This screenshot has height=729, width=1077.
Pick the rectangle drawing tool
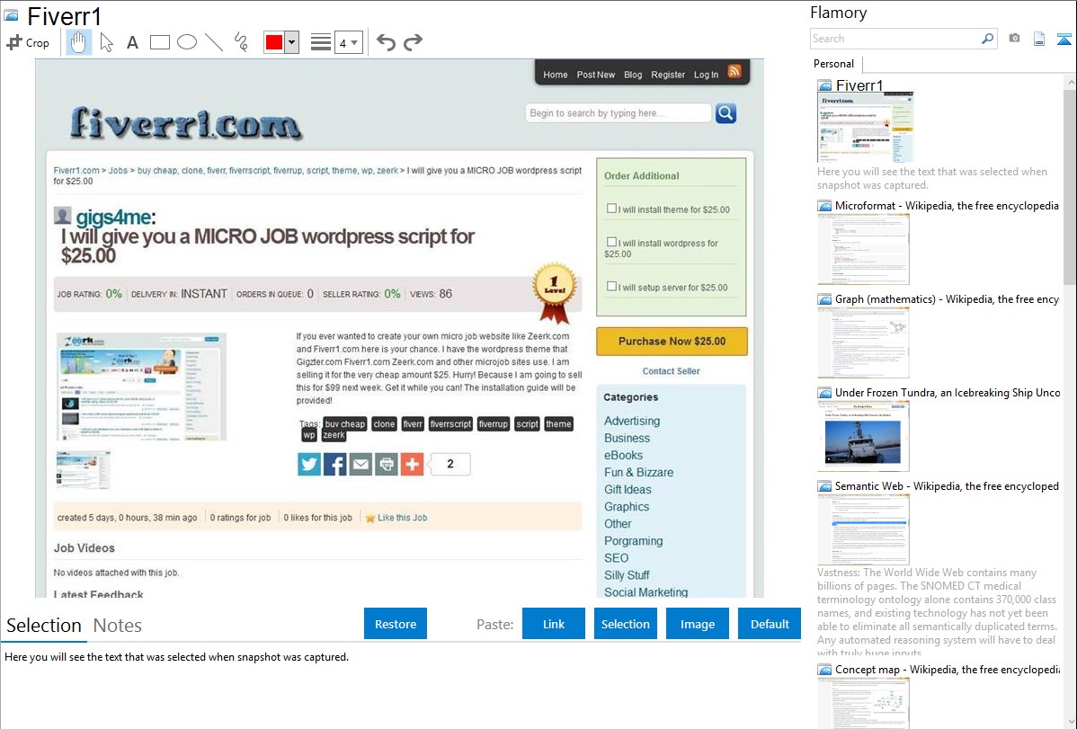(x=159, y=42)
